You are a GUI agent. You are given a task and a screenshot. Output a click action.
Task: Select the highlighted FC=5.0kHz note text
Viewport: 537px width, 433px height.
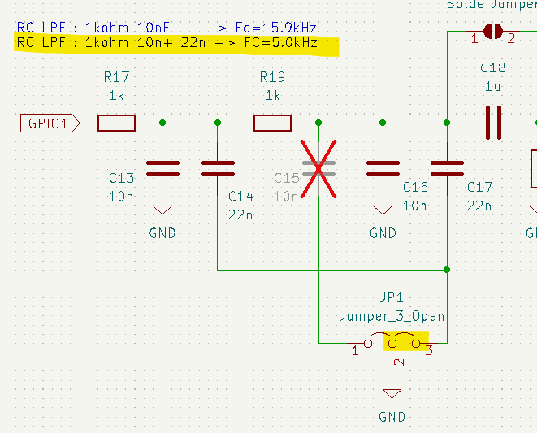point(281,42)
